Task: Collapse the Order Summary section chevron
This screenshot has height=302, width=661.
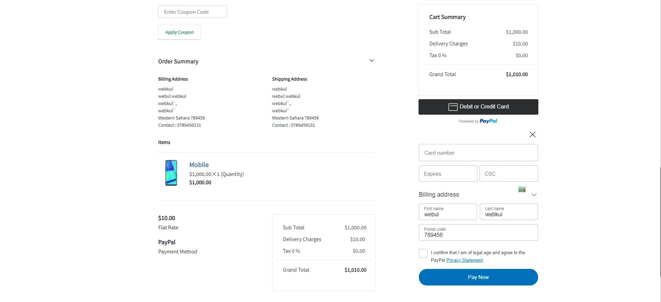Action: click(371, 61)
